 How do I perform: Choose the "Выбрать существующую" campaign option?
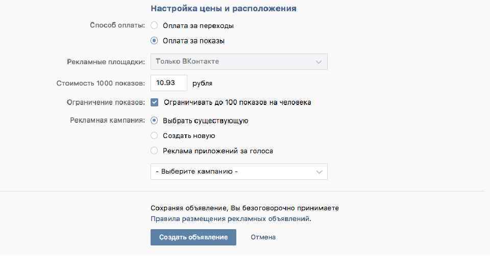[154, 121]
